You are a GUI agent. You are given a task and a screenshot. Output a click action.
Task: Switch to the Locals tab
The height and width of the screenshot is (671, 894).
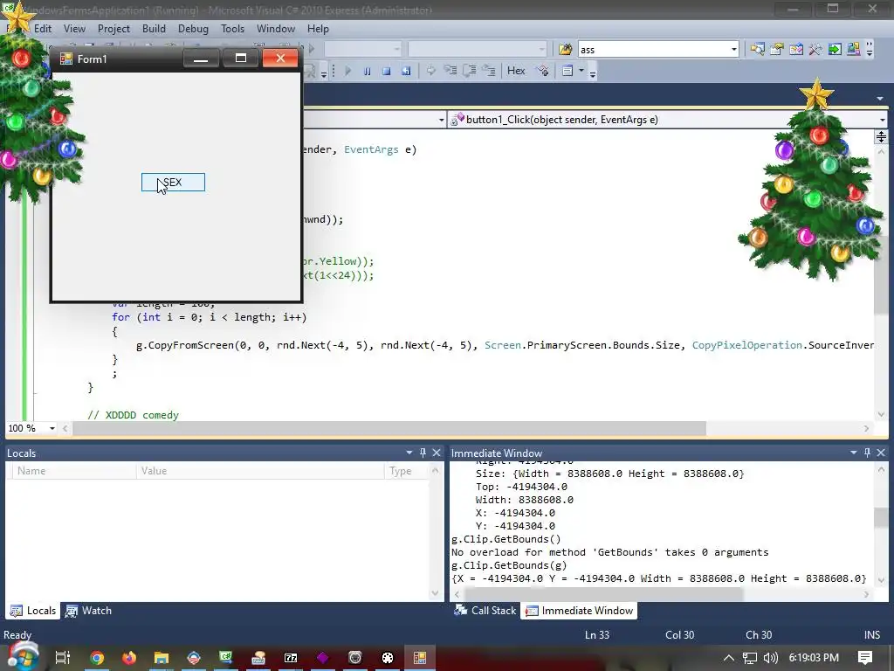pos(34,611)
